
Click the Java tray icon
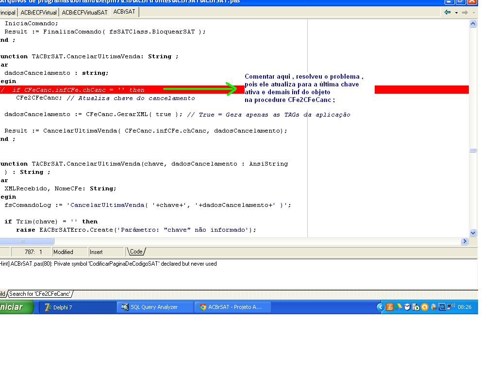pos(390,307)
